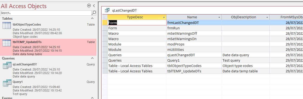Click the All Access Objects pane title
The image size is (303, 99).
tap(24, 6)
